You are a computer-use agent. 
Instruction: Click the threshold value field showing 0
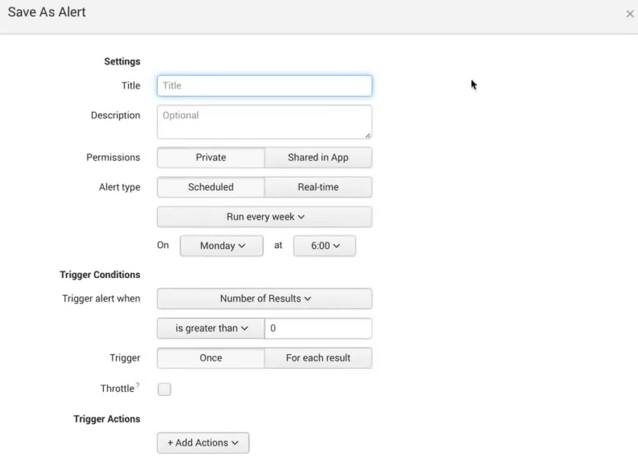318,328
